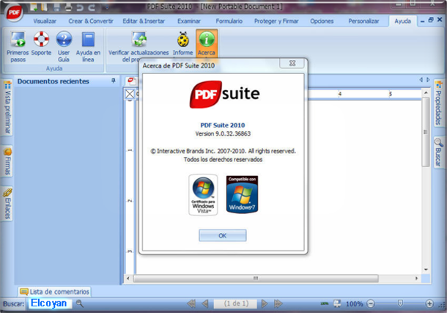Click the zoom out minus button
The height and width of the screenshot is (313, 447).
(371, 304)
